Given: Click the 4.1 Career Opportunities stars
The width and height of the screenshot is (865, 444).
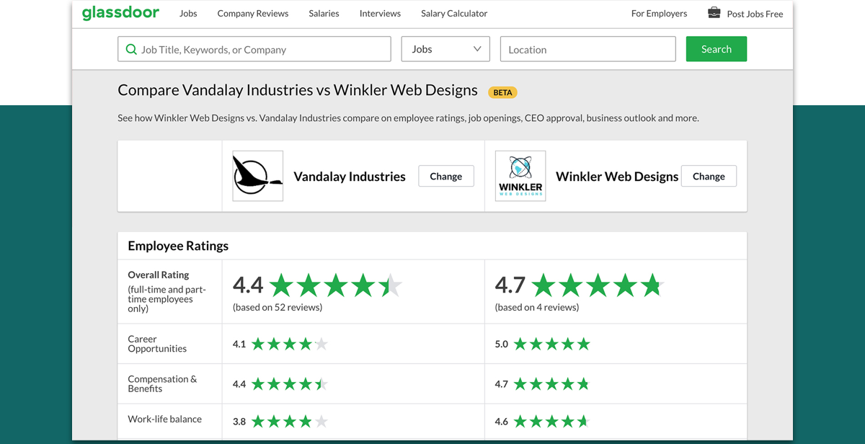Looking at the screenshot, I should pyautogui.click(x=290, y=345).
